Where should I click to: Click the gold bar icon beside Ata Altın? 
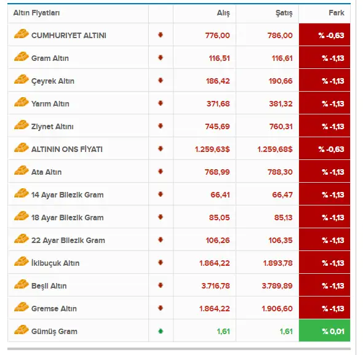click(x=22, y=170)
